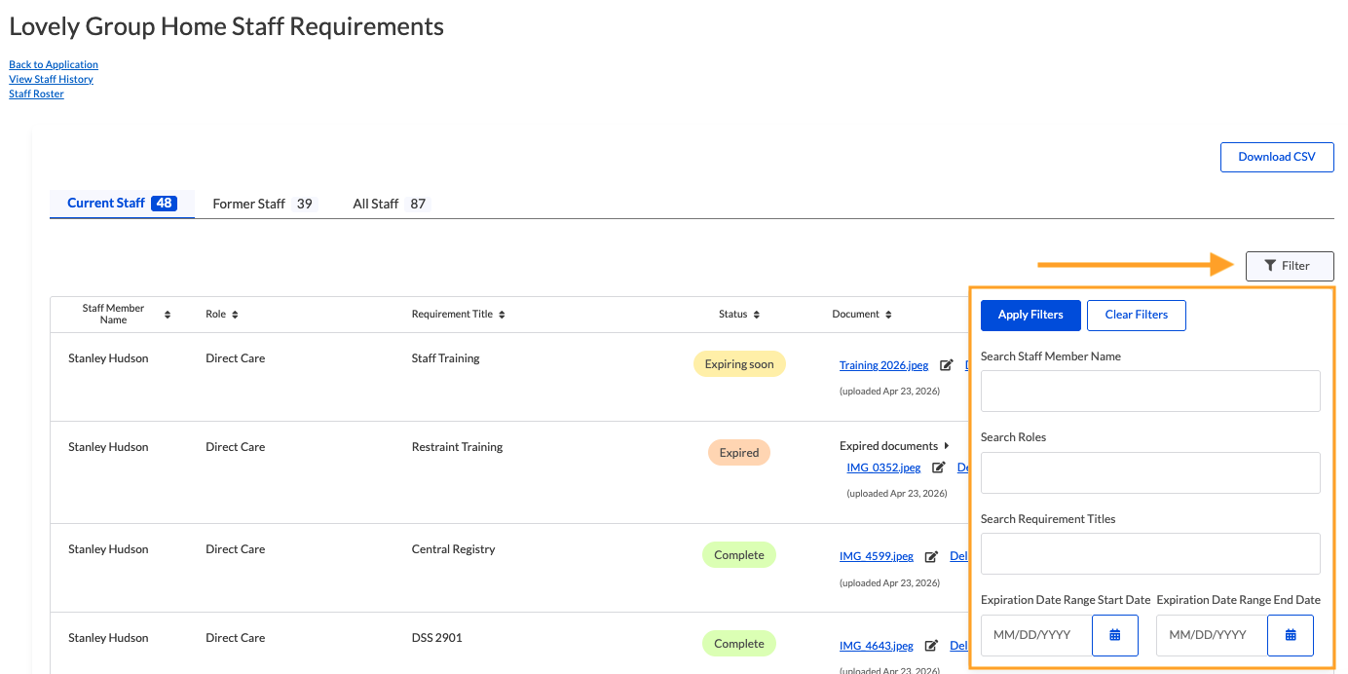The width and height of the screenshot is (1348, 674).
Task: Click Apply Filters button
Action: pyautogui.click(x=1030, y=315)
